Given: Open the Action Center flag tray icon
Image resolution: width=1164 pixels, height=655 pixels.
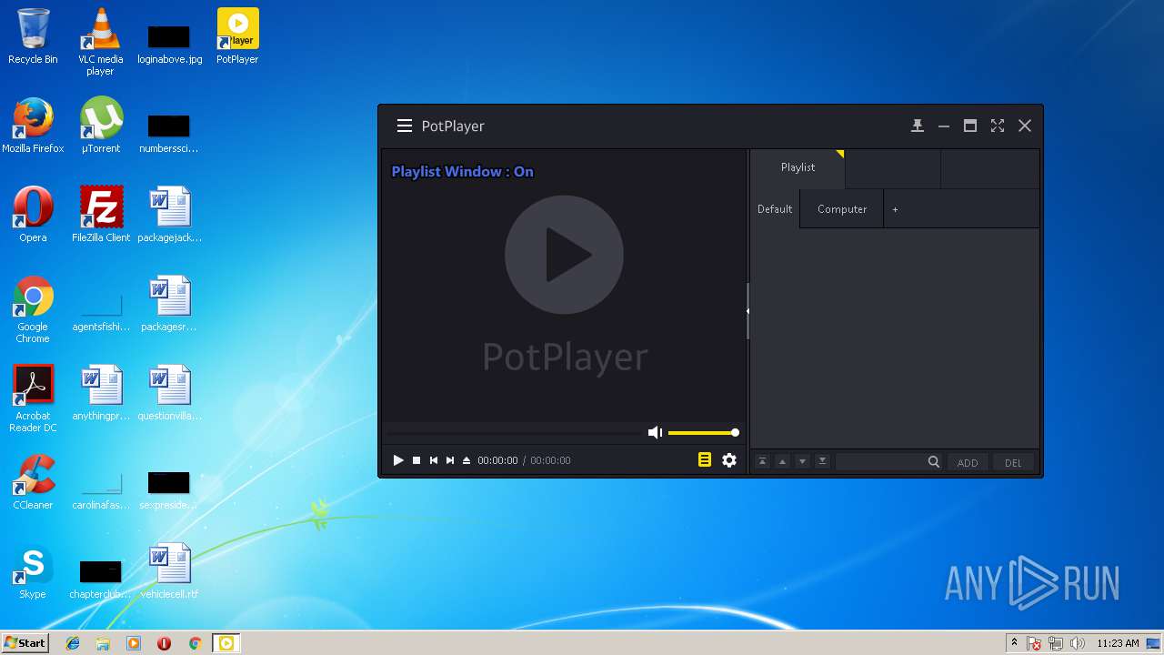Looking at the screenshot, I should tap(1035, 643).
